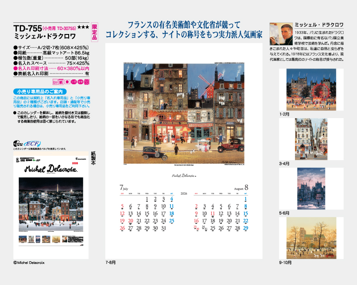Select July 31 in the calendar
The width and height of the screenshot is (357, 285).
click(163, 228)
